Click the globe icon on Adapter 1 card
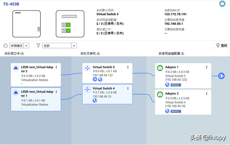Image resolution: width=230 pixels, height=145 pixels. pyautogui.click(x=167, y=85)
